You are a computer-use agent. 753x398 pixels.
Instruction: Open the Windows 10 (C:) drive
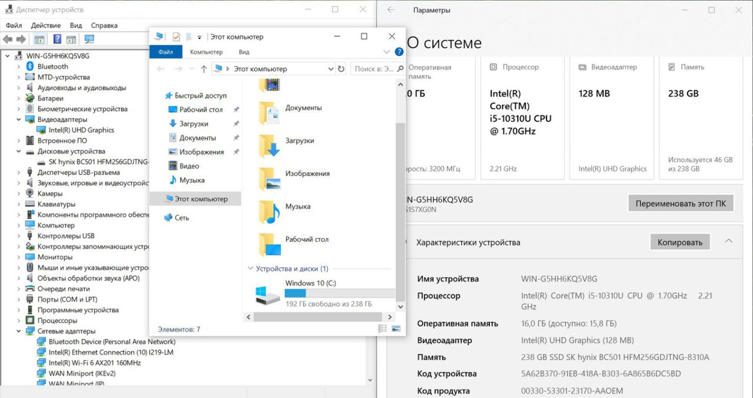(268, 293)
